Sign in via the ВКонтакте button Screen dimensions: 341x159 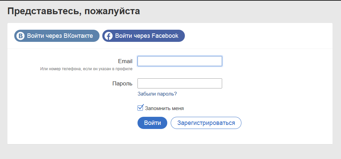coord(57,36)
